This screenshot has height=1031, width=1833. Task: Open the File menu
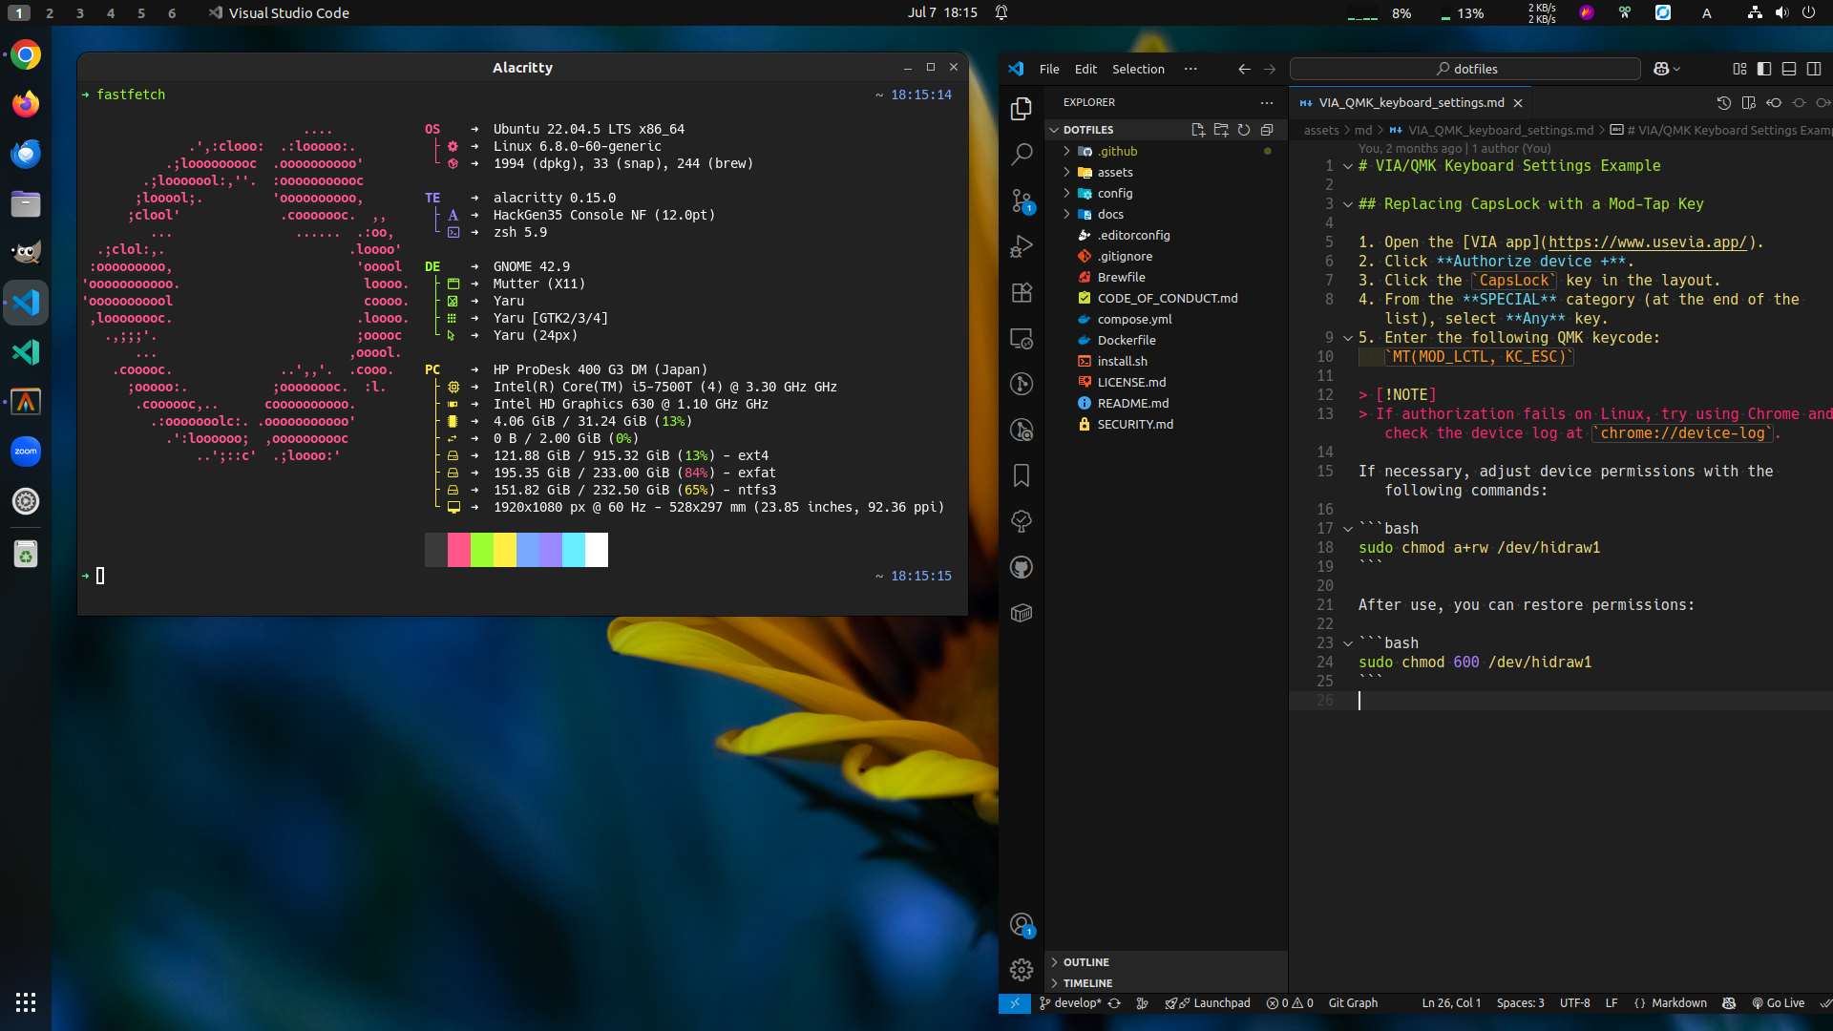1049,69
